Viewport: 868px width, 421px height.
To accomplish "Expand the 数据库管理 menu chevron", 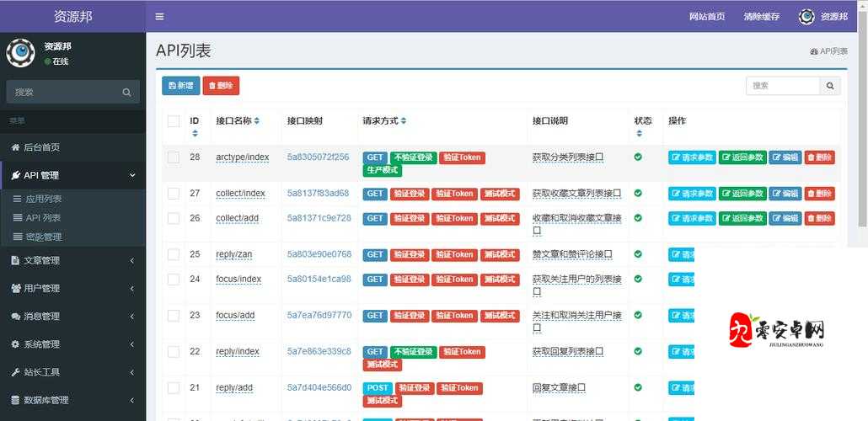I will click(132, 400).
